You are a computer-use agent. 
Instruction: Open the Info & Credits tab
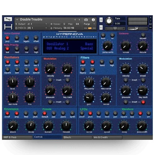[108, 137]
